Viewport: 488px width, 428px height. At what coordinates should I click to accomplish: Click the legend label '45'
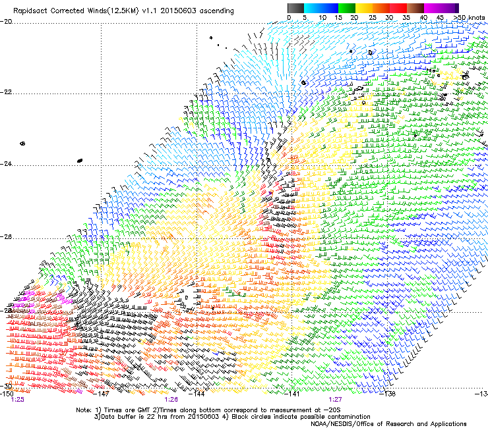click(x=440, y=18)
